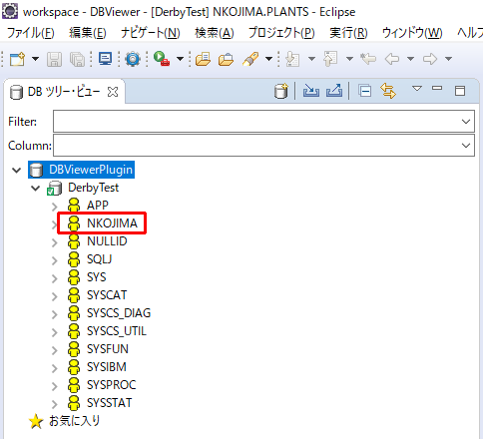This screenshot has width=483, height=439.
Task: Click the new wizard toolbar icon
Action: 17,59
